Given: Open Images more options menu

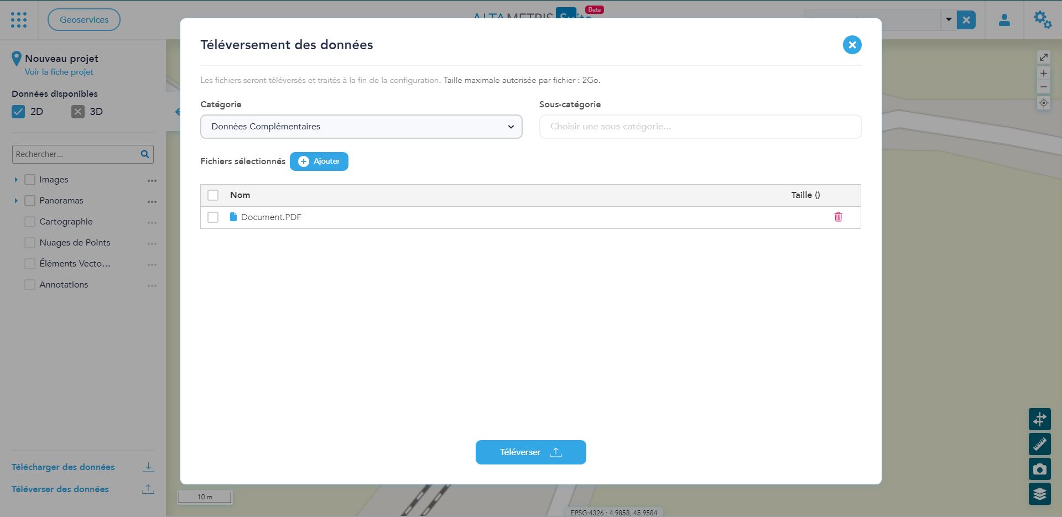Looking at the screenshot, I should point(152,181).
